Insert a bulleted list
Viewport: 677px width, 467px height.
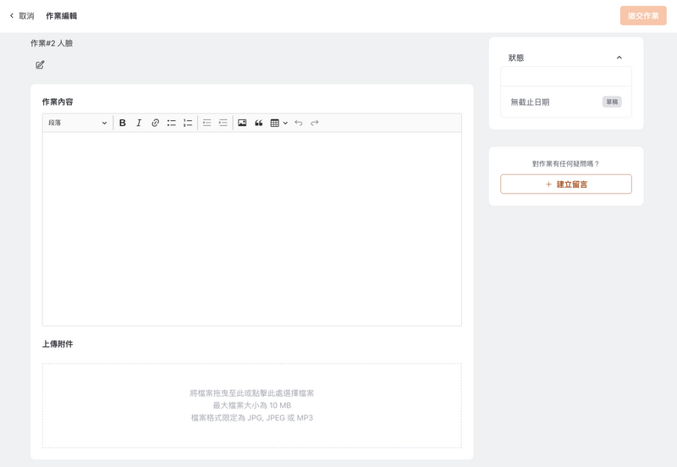coord(171,123)
